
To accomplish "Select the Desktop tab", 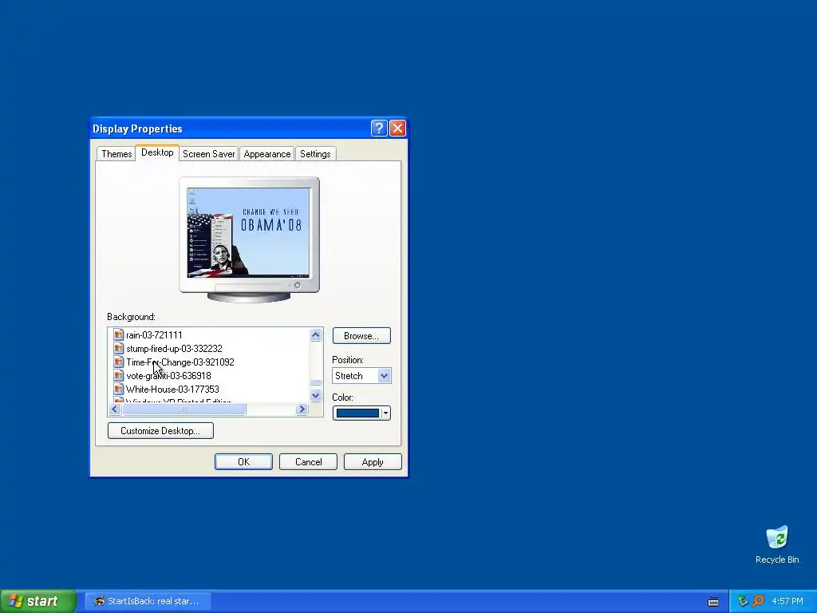I will coord(157,152).
